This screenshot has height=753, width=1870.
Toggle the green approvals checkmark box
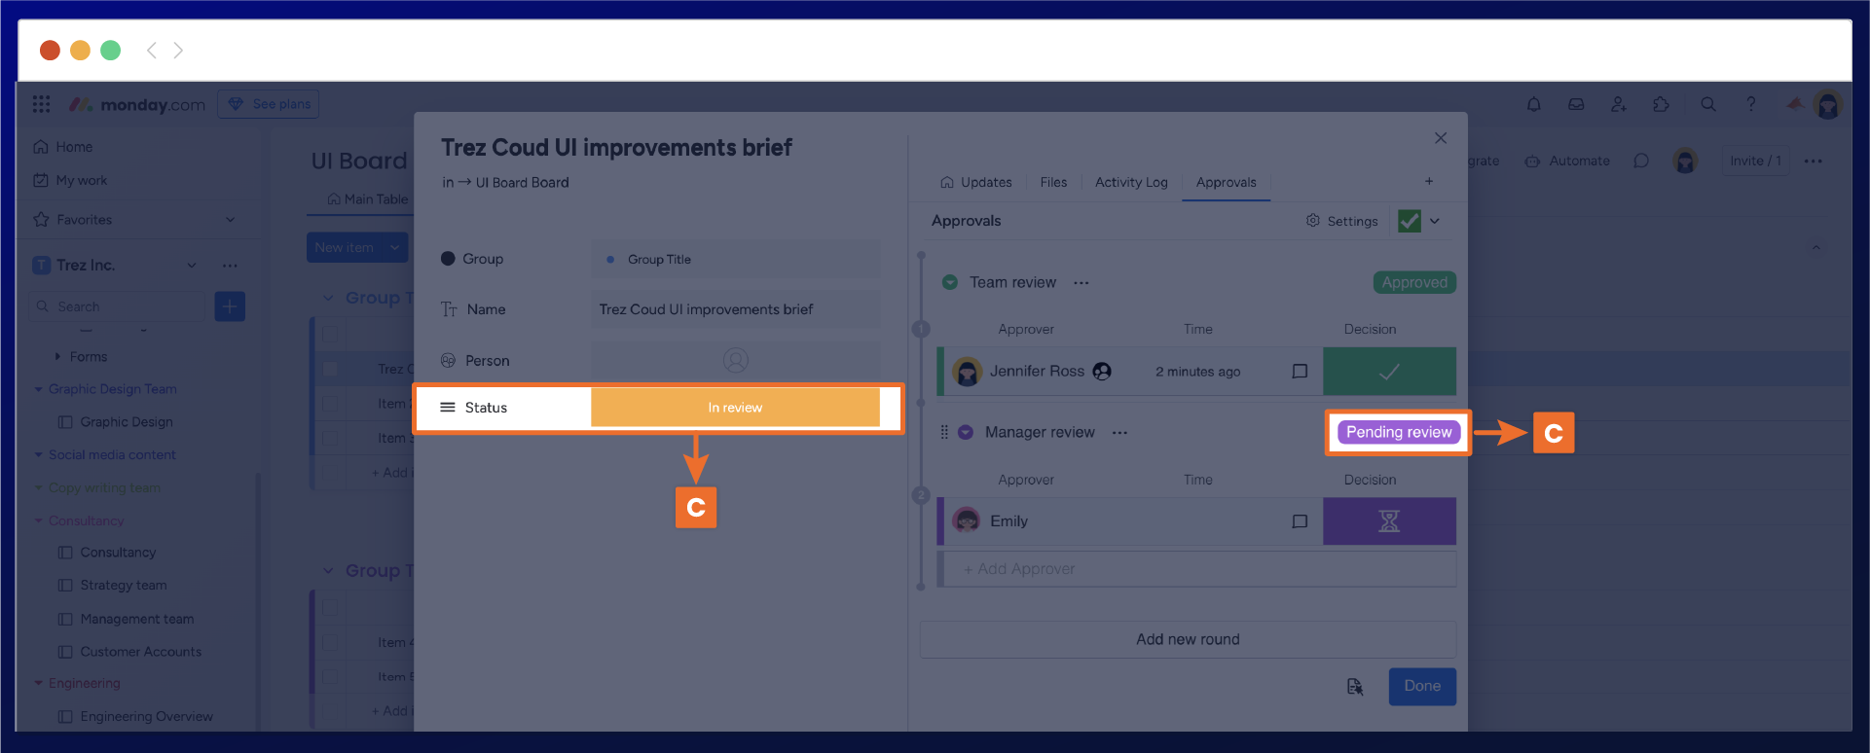point(1409,221)
